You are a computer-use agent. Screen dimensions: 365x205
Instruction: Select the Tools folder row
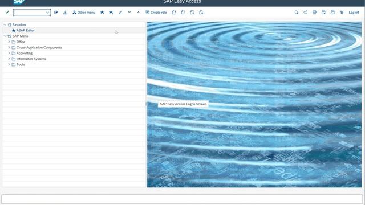pyautogui.click(x=74, y=64)
